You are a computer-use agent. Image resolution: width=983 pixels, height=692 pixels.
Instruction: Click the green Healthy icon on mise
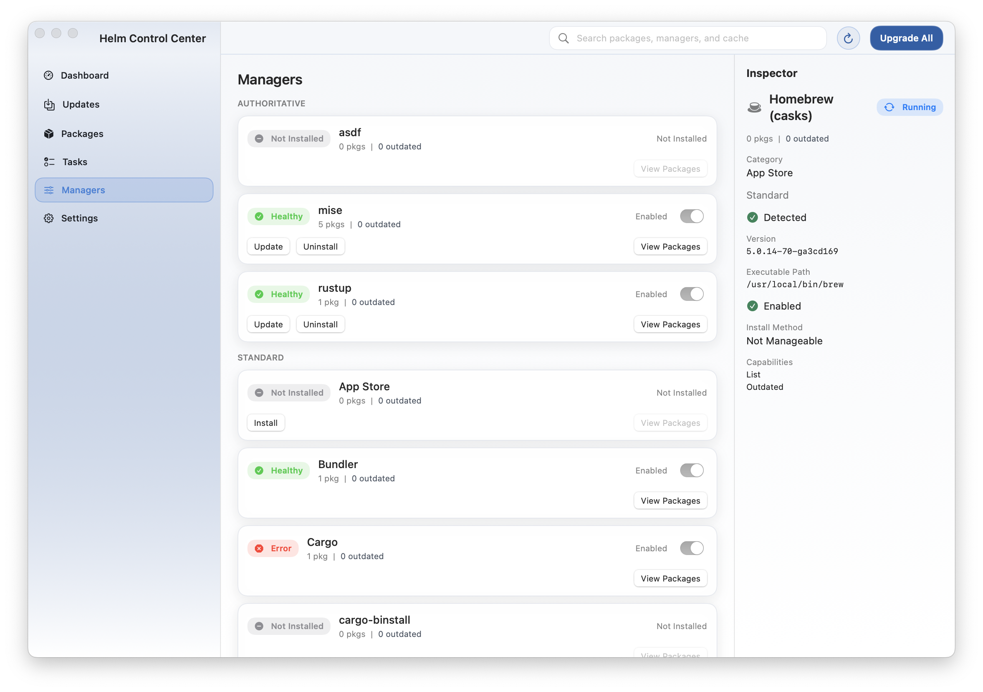point(259,216)
